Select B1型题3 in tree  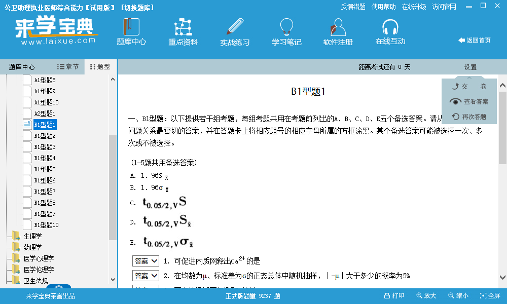(45, 146)
